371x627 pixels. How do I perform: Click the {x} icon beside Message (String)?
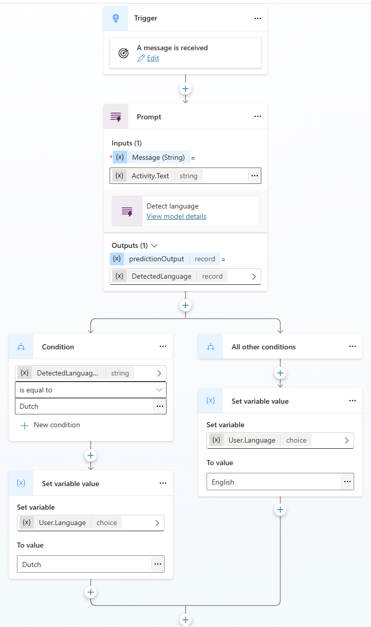click(x=119, y=157)
